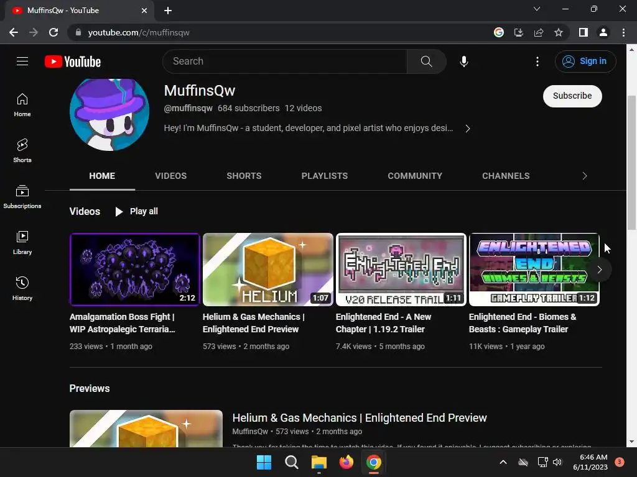Open Biomes & Beasts Gameplay Trailer title

[x=523, y=323]
